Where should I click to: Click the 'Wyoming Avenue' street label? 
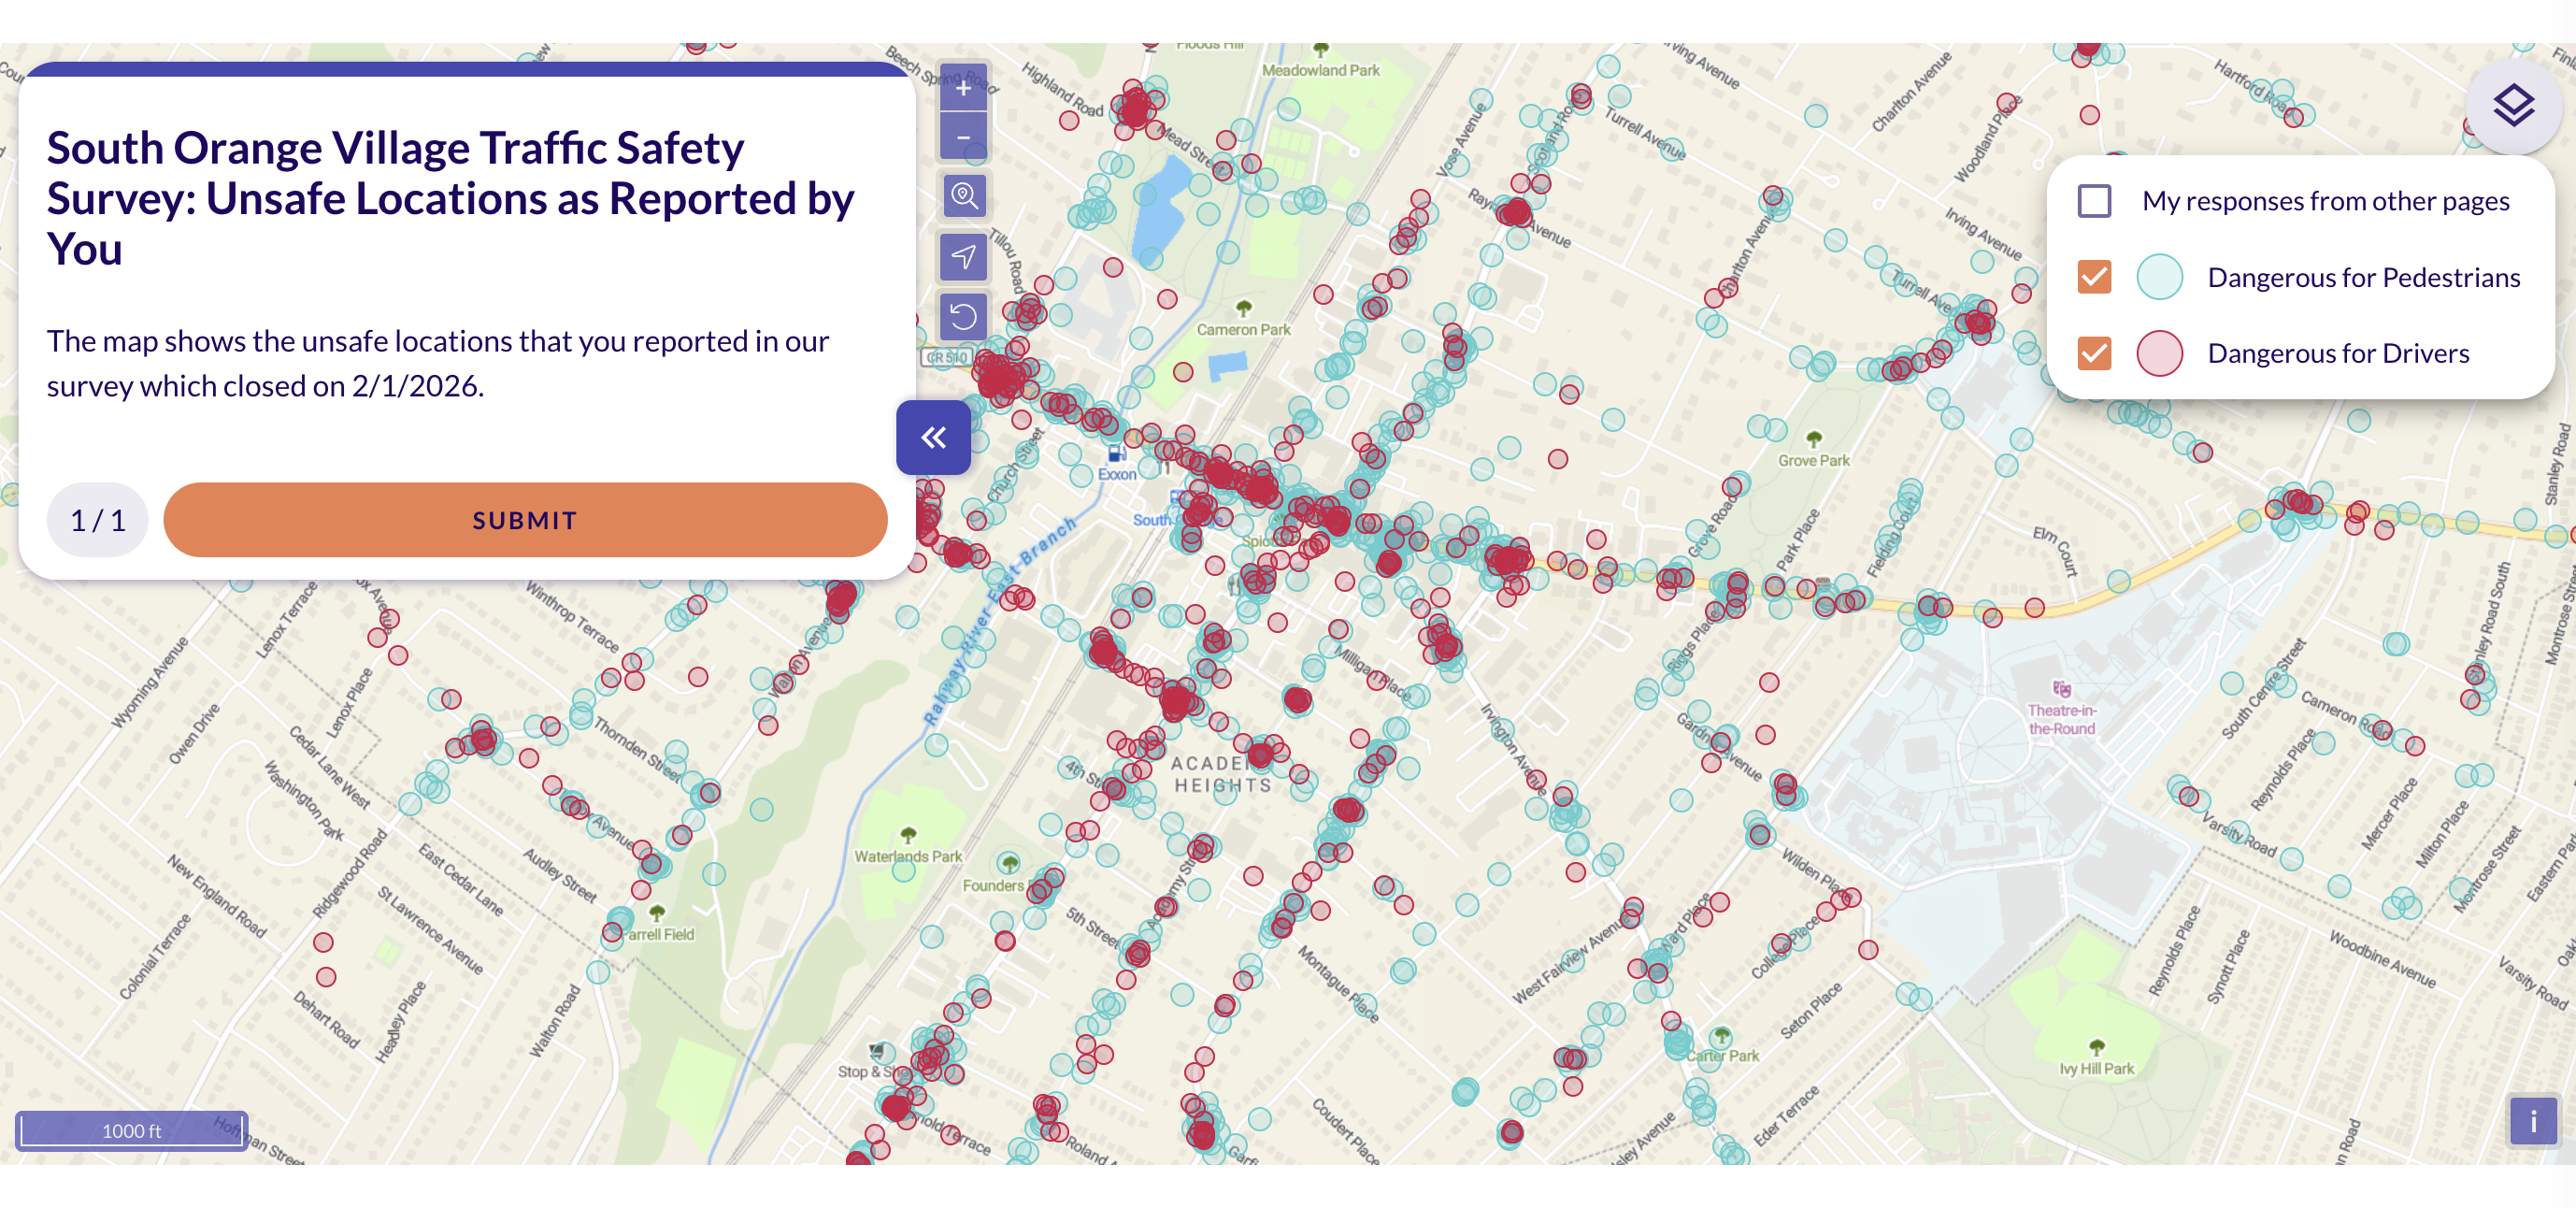150,682
